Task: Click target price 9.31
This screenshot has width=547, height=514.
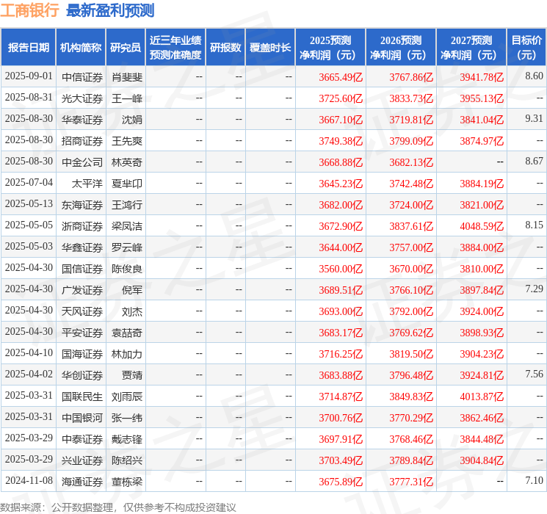Action: 534,118
